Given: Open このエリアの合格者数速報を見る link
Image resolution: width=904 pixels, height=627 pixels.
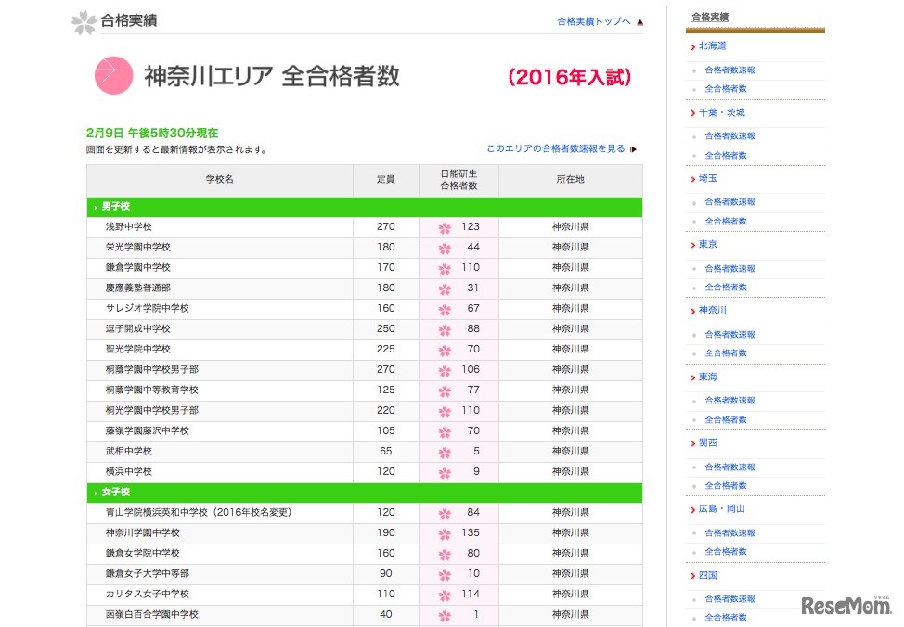Looking at the screenshot, I should point(555,148).
